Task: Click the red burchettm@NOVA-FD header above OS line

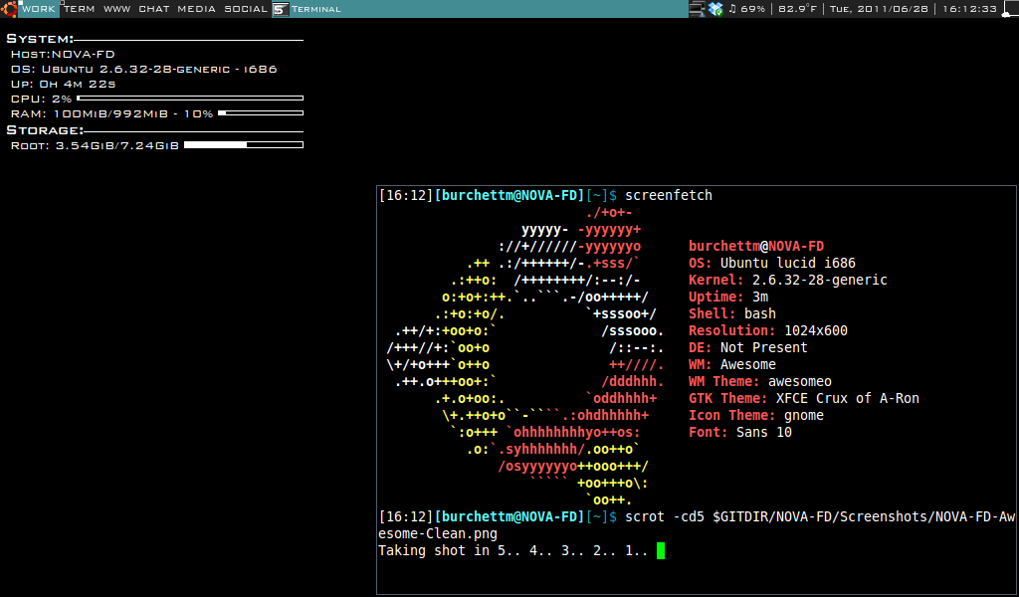Action: click(756, 246)
